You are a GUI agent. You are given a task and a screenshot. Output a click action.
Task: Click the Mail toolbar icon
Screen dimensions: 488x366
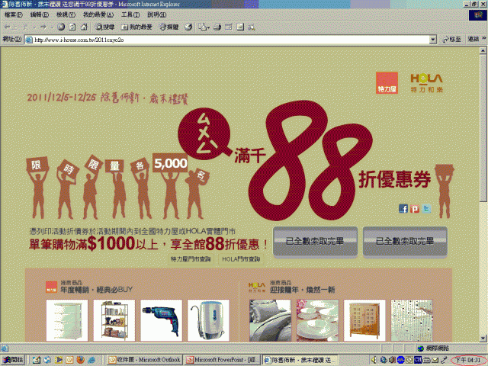pyautogui.click(x=202, y=27)
